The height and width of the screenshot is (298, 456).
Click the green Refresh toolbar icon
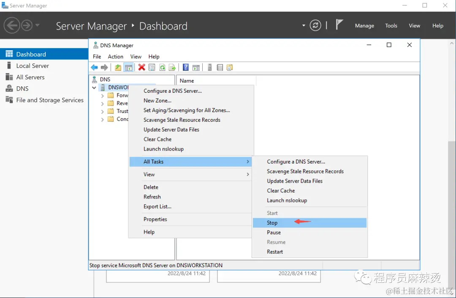(x=162, y=67)
